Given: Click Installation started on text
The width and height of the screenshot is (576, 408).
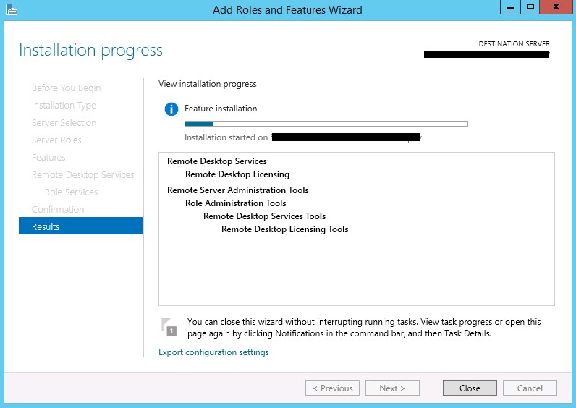Looking at the screenshot, I should [226, 137].
